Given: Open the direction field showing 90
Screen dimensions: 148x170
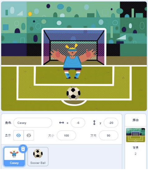Looking at the screenshot, I should tap(109, 136).
